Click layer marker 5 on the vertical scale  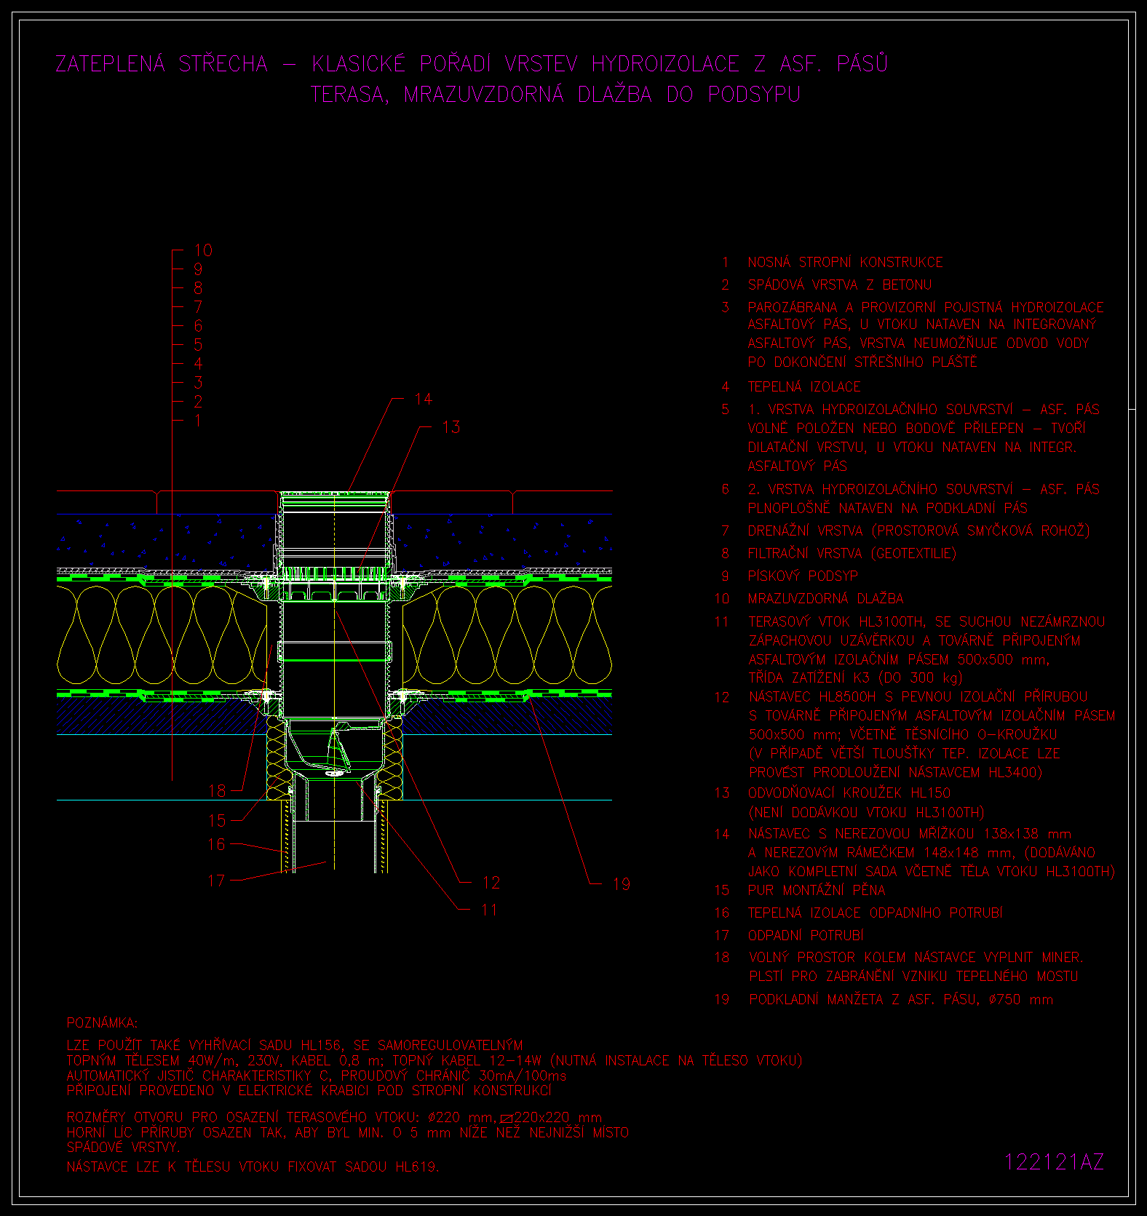(198, 345)
